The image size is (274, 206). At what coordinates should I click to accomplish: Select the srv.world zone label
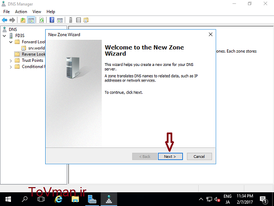pyautogui.click(x=37, y=48)
